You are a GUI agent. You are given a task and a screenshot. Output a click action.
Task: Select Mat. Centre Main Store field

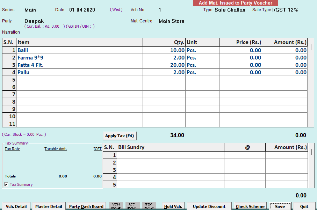[171, 21]
